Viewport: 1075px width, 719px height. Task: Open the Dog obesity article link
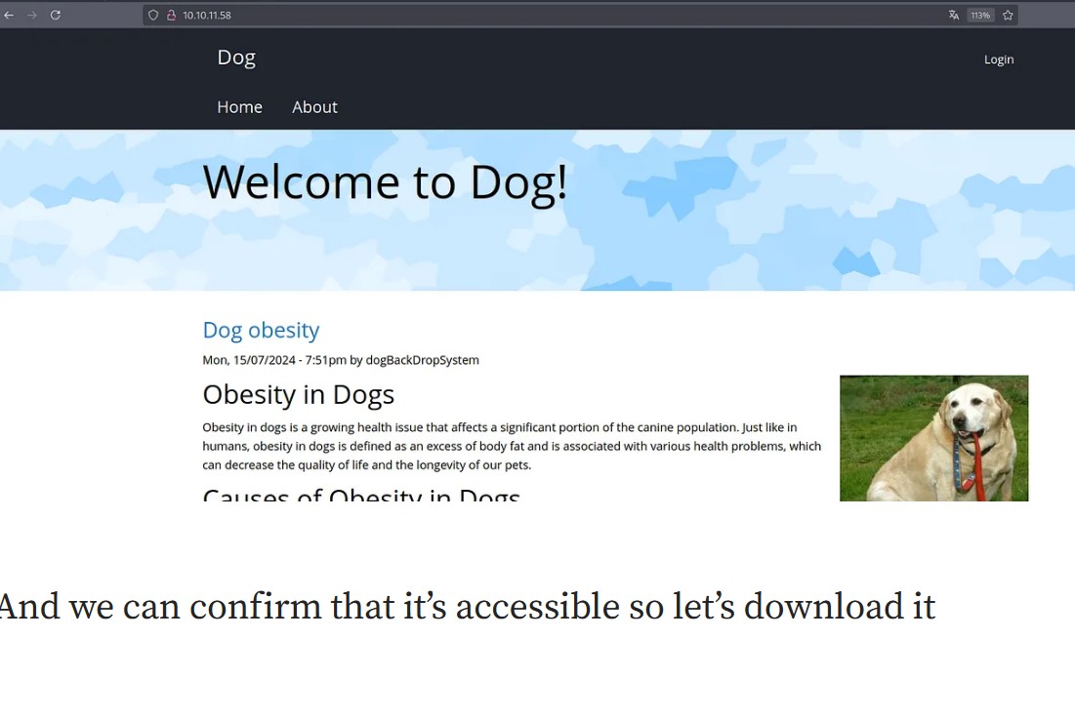(262, 330)
